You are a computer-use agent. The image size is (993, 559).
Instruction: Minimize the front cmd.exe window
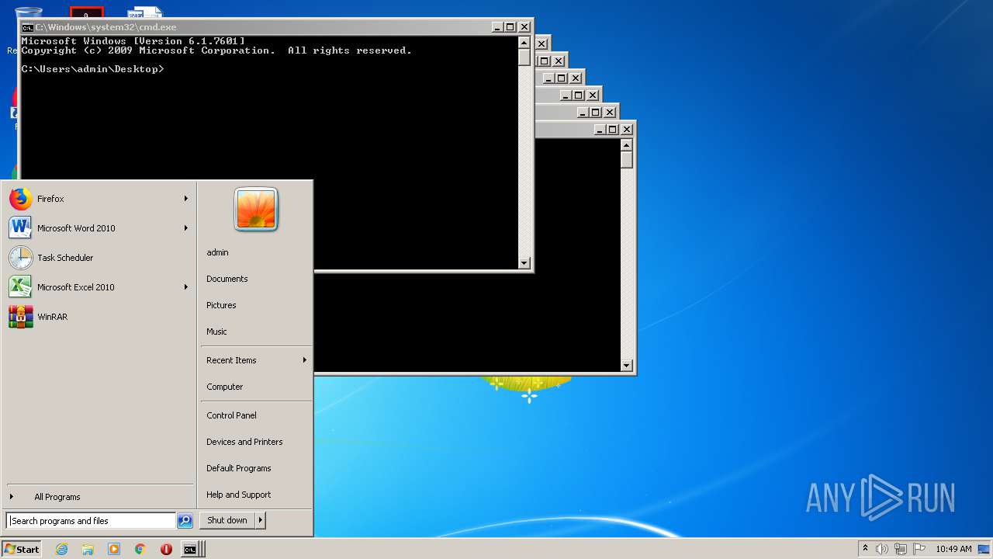coord(496,27)
